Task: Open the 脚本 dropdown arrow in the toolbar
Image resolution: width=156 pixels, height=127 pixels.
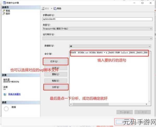Action: (51, 9)
